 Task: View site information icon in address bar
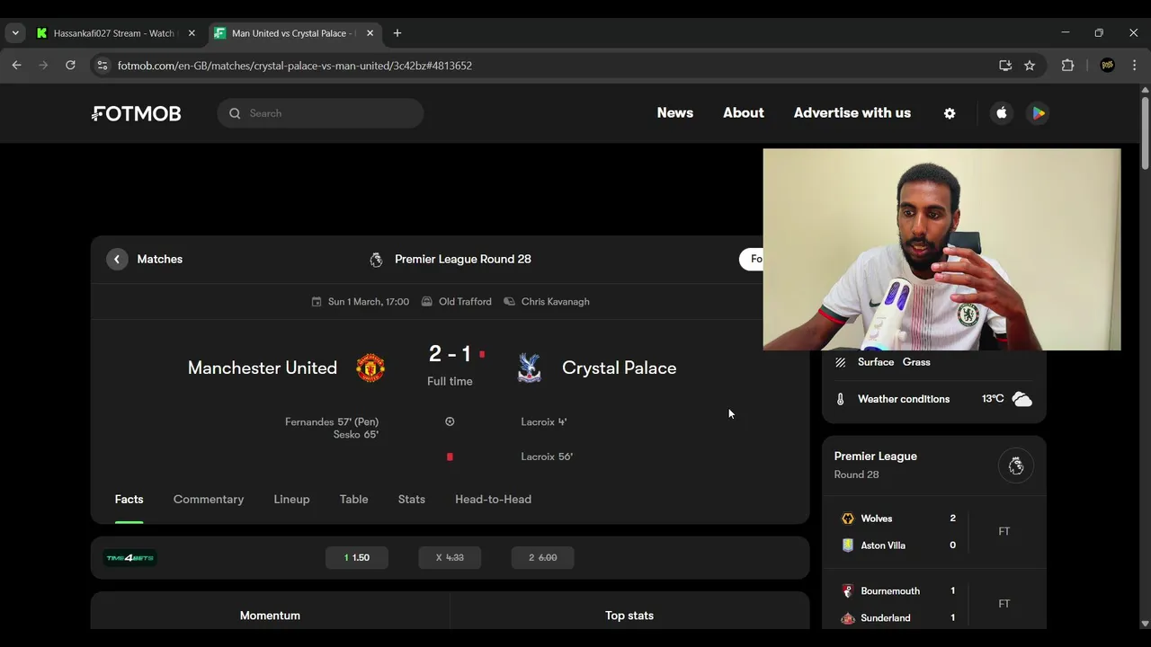[103, 66]
